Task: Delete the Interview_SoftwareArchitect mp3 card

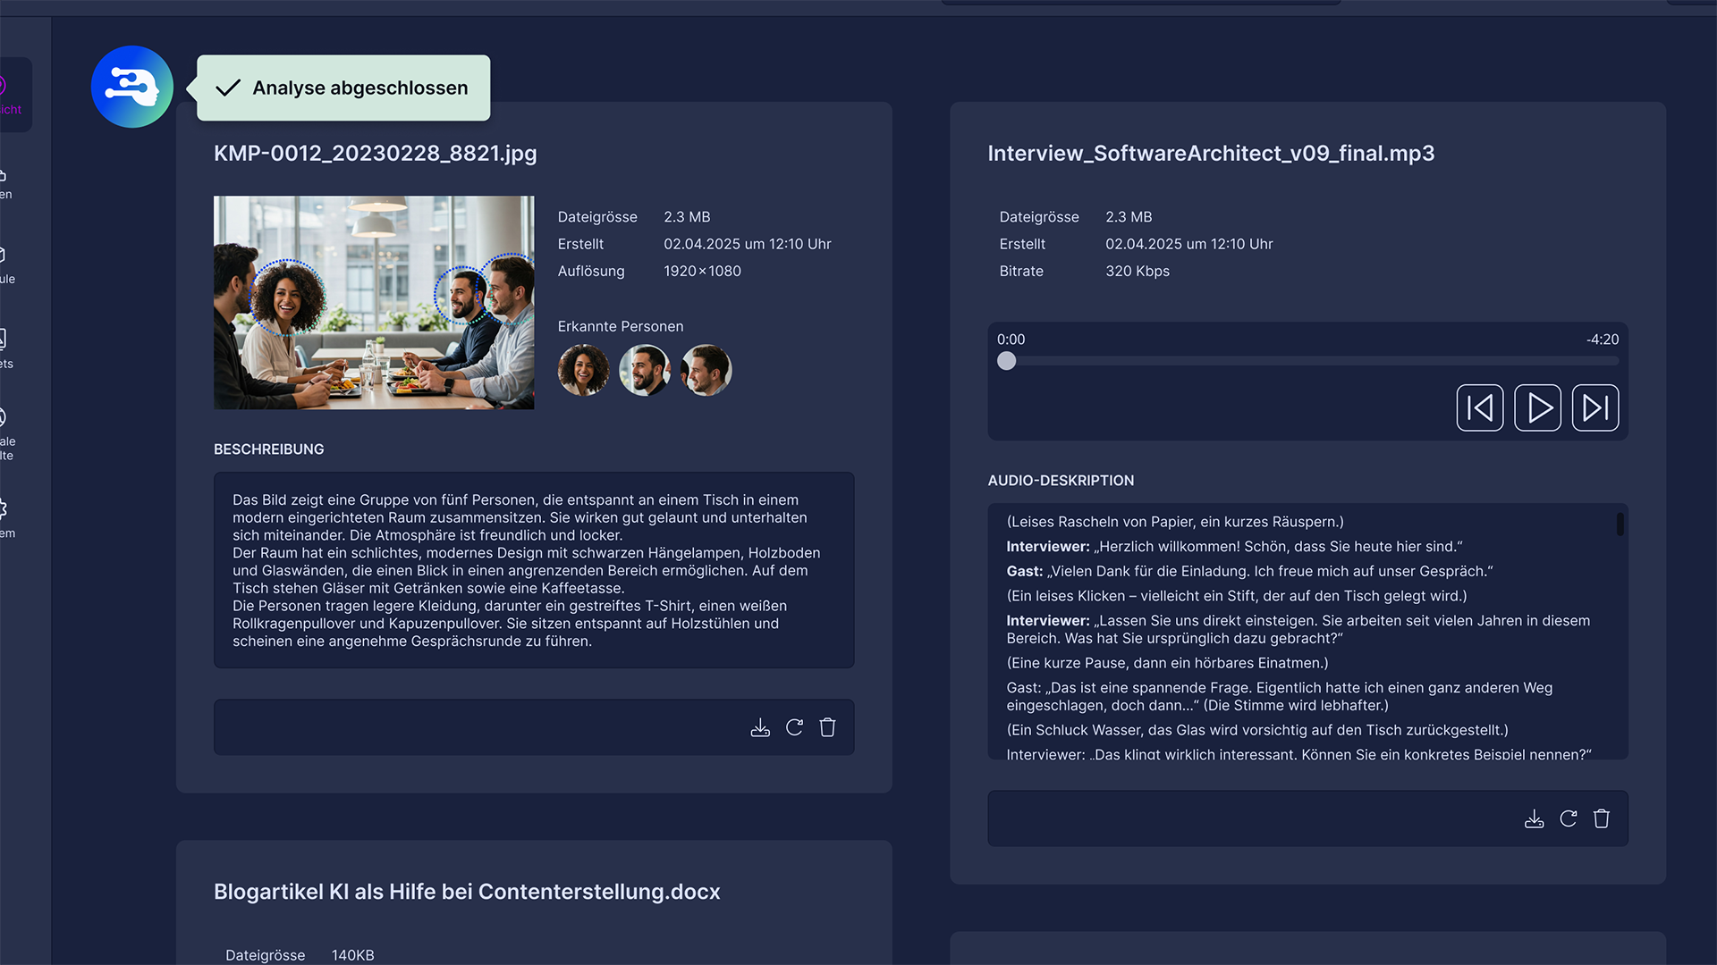Action: point(1602,818)
